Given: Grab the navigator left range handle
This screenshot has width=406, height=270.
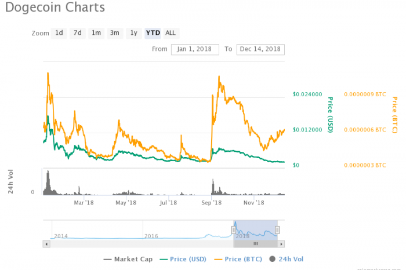Looking at the screenshot, I should (x=234, y=229).
